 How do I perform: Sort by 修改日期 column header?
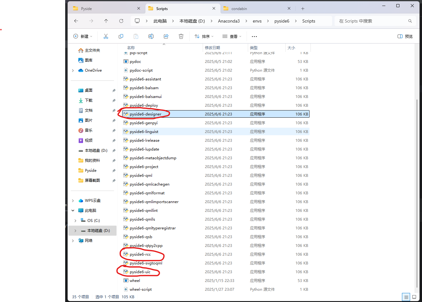click(x=212, y=48)
